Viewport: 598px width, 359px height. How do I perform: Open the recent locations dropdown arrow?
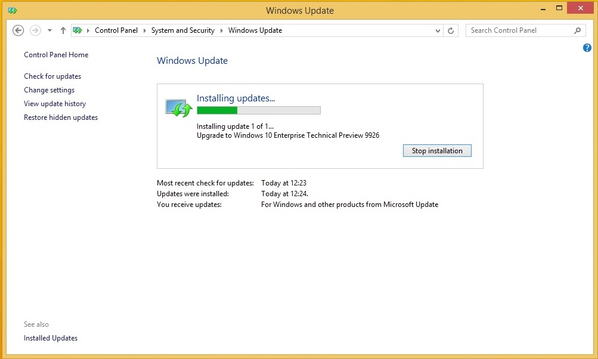pos(49,30)
